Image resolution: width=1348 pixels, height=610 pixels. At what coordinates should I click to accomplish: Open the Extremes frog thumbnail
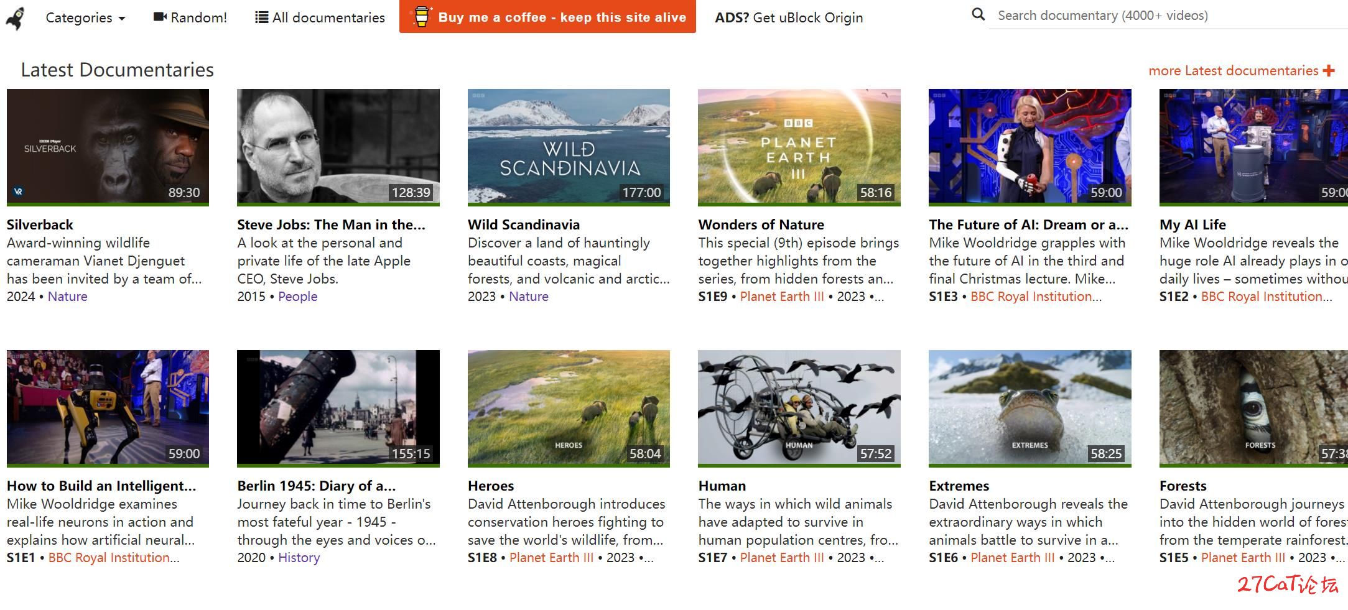[x=1030, y=409]
